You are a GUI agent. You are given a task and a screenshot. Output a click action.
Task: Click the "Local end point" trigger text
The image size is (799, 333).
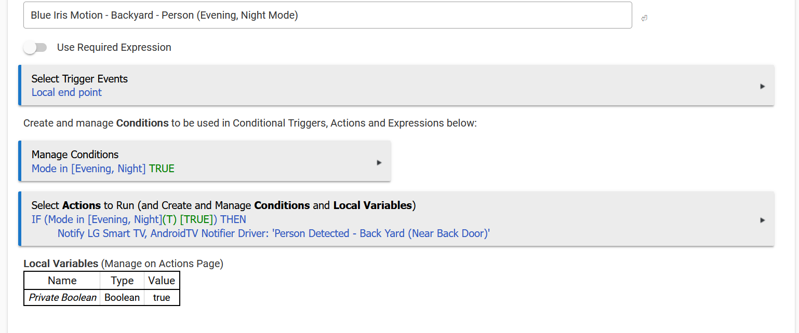(66, 92)
